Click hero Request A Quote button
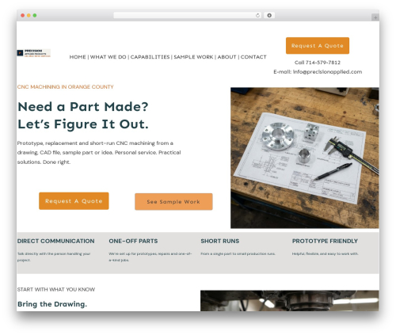 coord(74,201)
